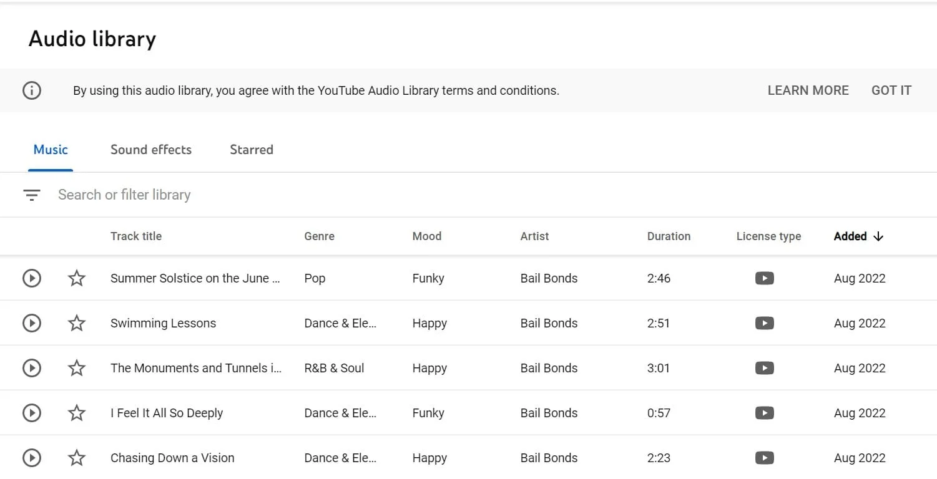
Task: Click the Added column header
Action: [x=850, y=236]
